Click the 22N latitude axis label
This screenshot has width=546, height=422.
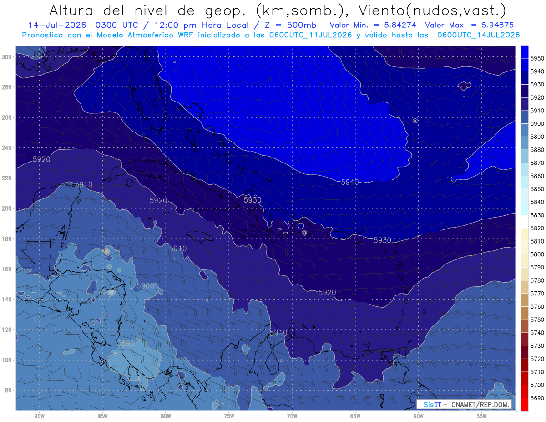tap(7, 178)
